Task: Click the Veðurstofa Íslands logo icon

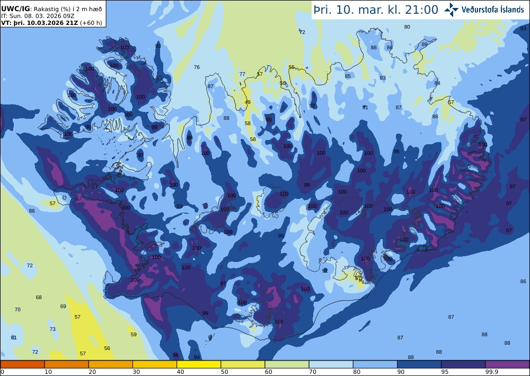Action: [x=451, y=10]
